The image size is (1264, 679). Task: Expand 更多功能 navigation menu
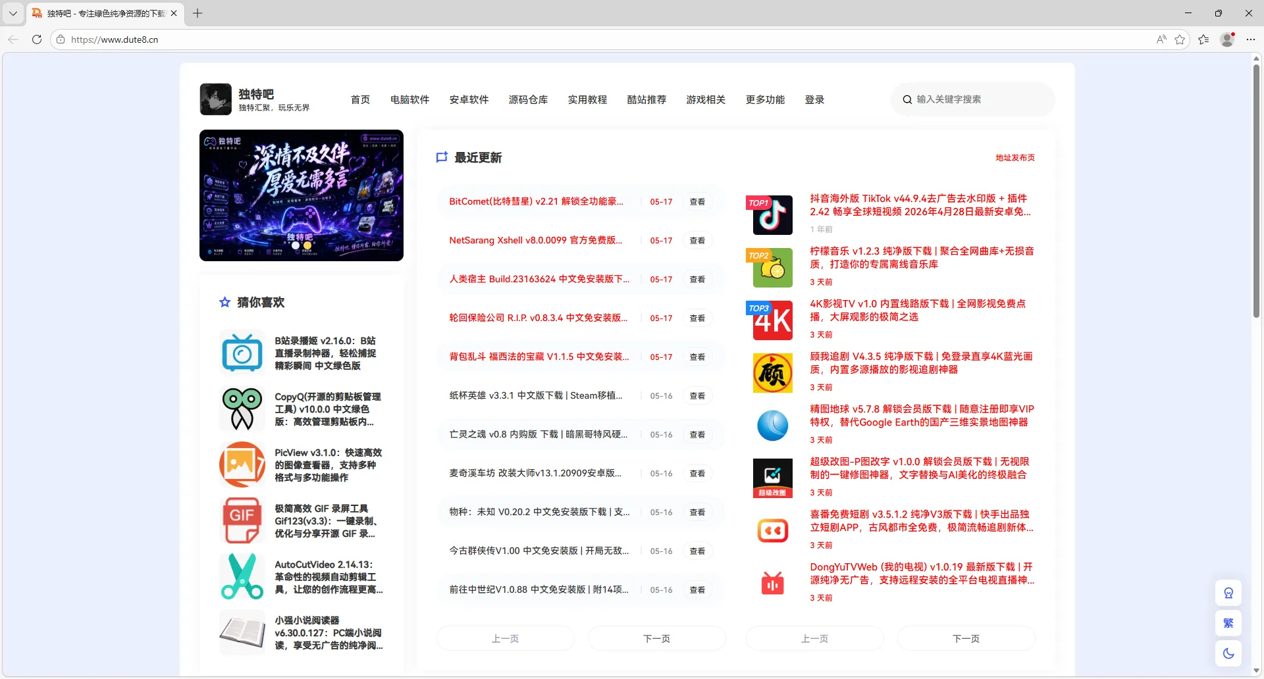click(x=765, y=99)
